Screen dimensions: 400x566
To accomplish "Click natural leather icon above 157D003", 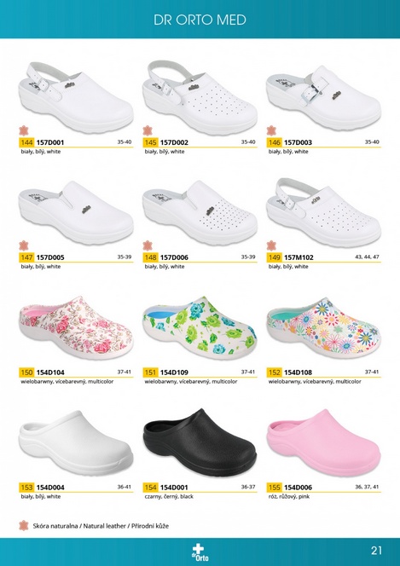I will [x=271, y=130].
